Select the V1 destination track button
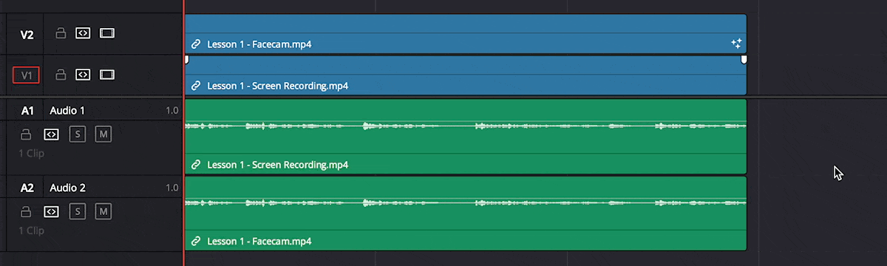The height and width of the screenshot is (266, 887). [x=26, y=75]
